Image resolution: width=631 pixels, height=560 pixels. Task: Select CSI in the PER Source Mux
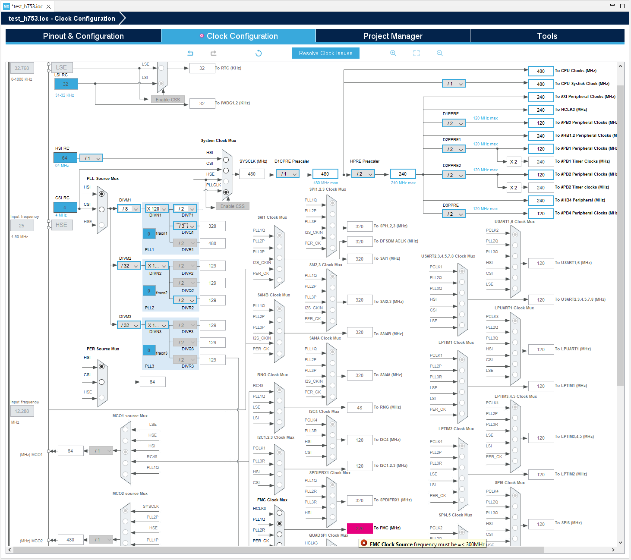[x=101, y=381]
